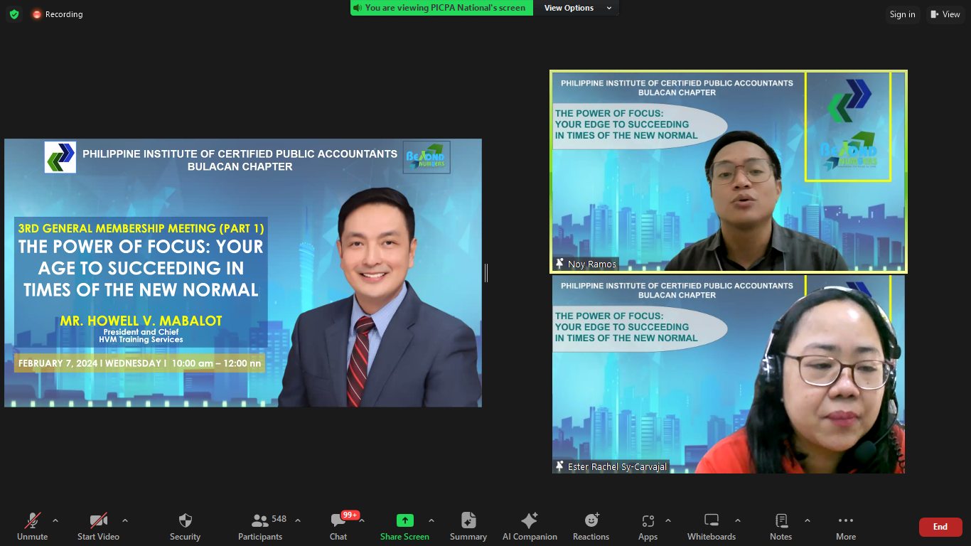Click the Ester Rachel Sy-Carvajal name label
The image size is (971, 546).
click(x=617, y=466)
